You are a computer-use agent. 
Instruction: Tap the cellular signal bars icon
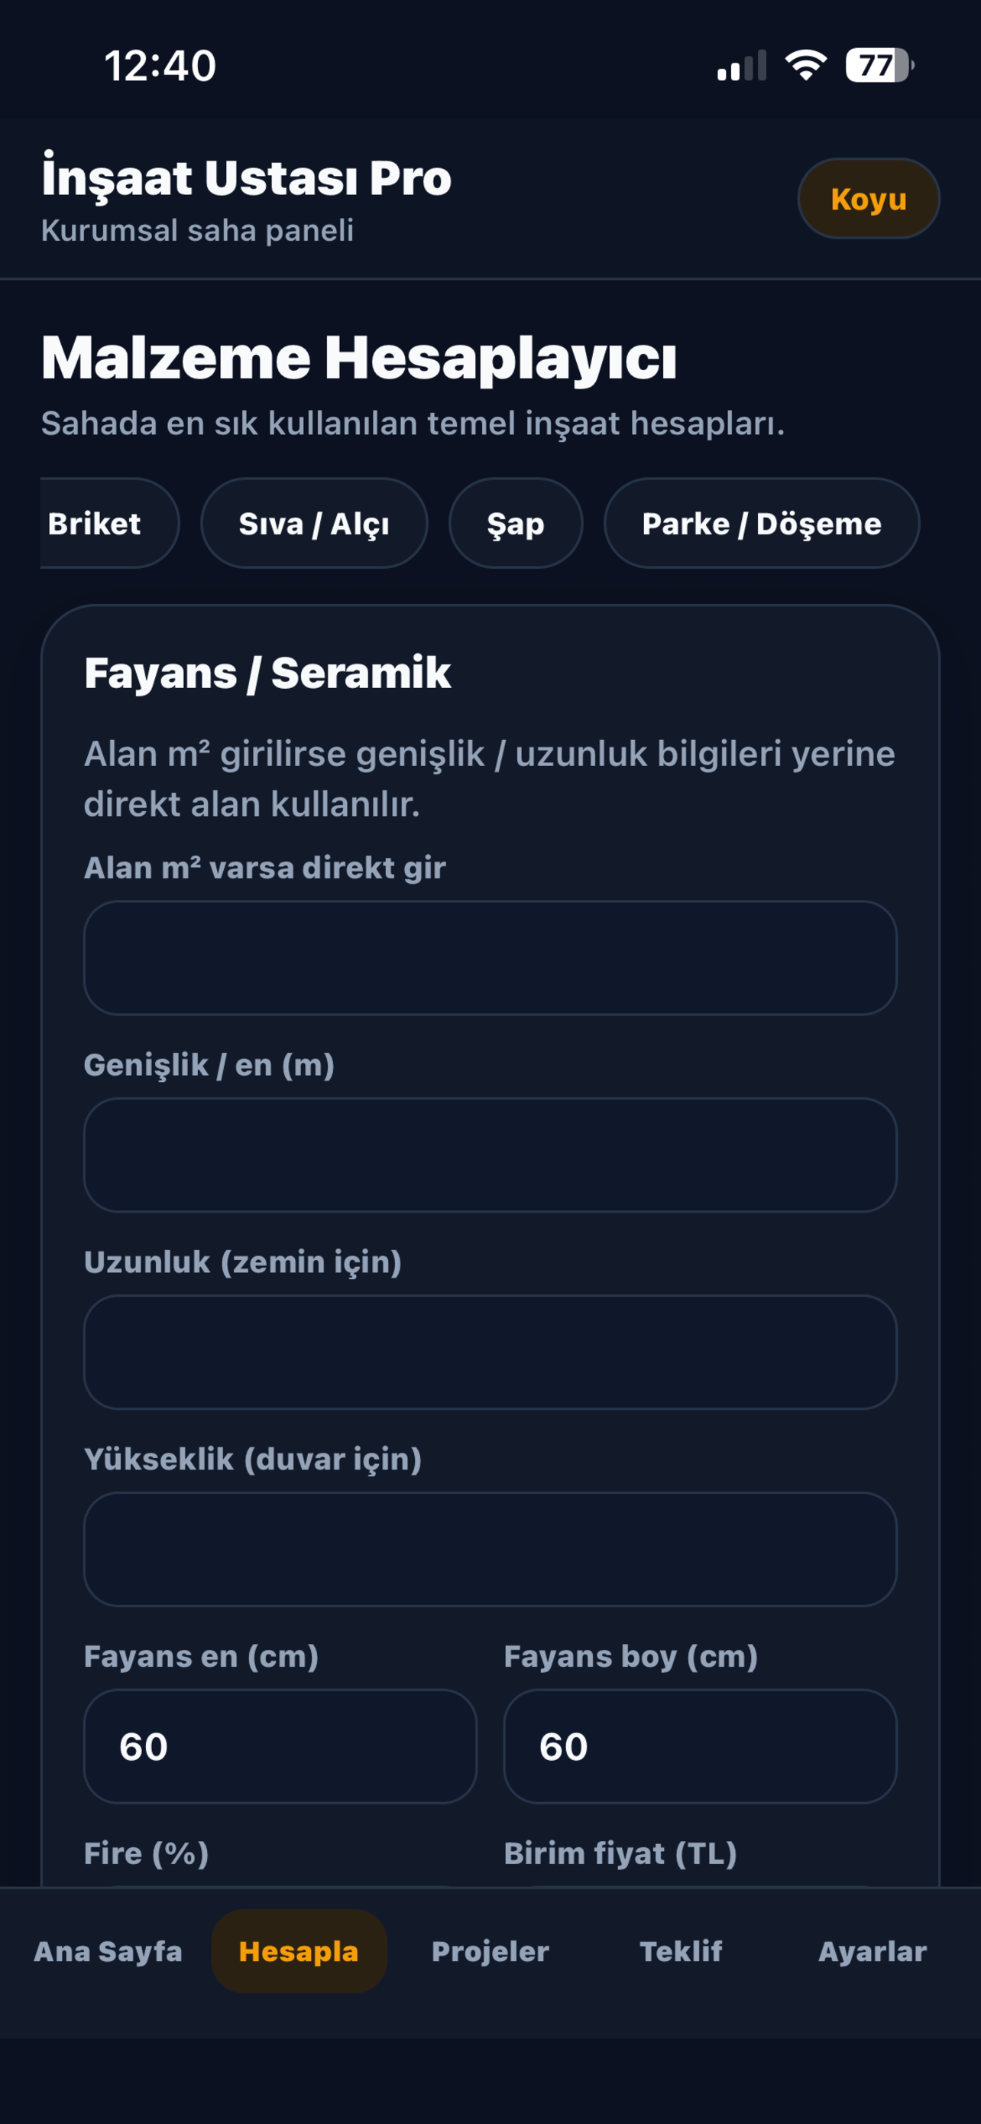pyautogui.click(x=741, y=66)
